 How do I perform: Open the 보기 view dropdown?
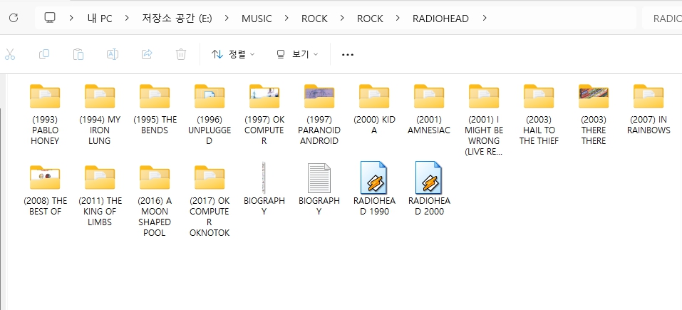tap(297, 54)
